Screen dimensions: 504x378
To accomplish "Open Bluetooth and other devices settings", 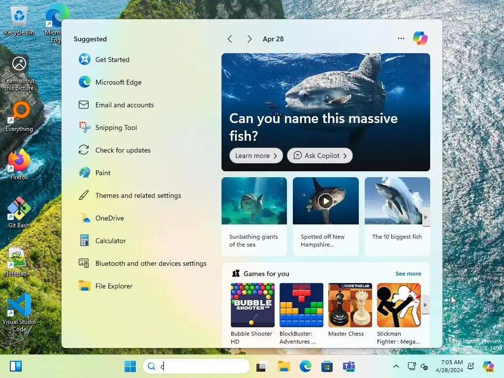I will 143,263.
